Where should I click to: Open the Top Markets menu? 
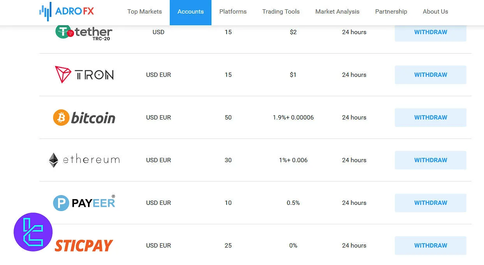pos(144,12)
